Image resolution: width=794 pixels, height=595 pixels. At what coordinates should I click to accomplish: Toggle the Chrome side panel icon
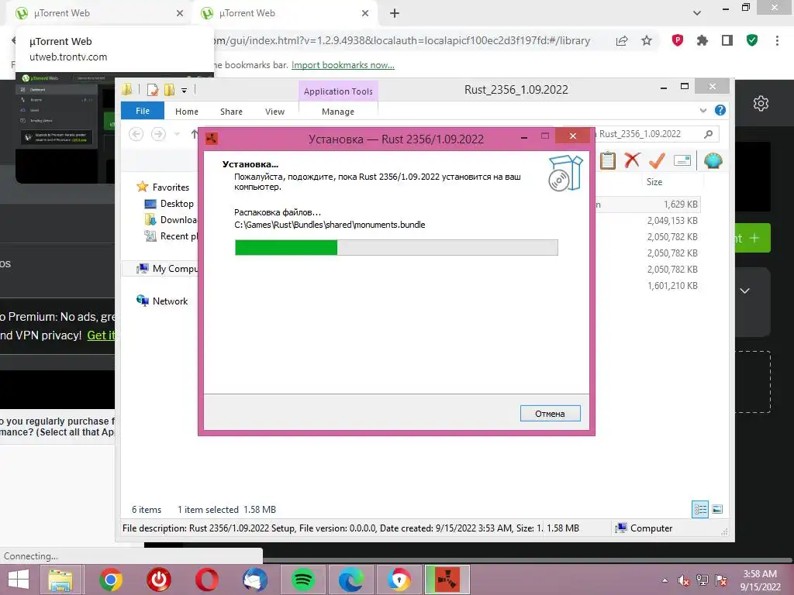click(727, 40)
